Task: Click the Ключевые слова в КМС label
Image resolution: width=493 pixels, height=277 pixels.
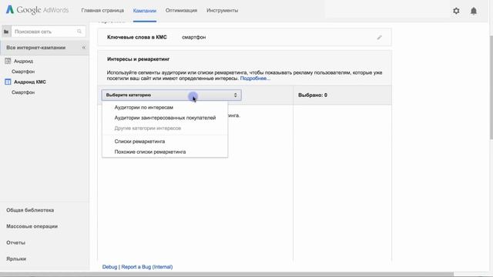Action: 137,38
